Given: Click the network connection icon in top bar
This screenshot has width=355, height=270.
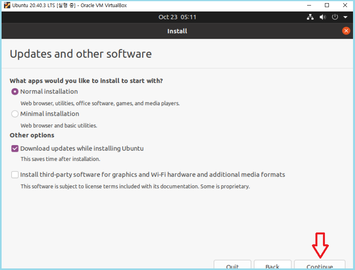Looking at the screenshot, I should coord(310,17).
